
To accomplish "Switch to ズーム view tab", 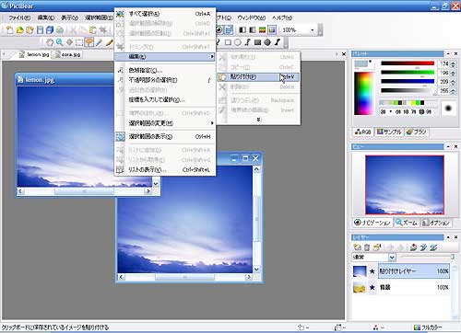I will click(x=407, y=223).
